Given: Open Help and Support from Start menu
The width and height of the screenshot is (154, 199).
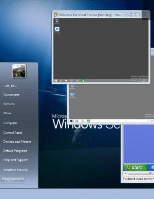Looking at the screenshot, I should pyautogui.click(x=15, y=160).
